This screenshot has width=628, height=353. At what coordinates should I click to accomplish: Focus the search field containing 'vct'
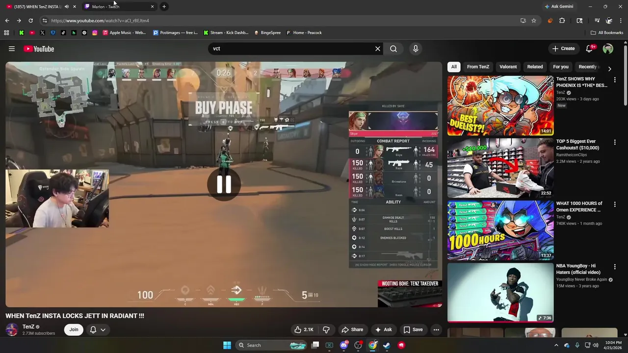click(292, 49)
